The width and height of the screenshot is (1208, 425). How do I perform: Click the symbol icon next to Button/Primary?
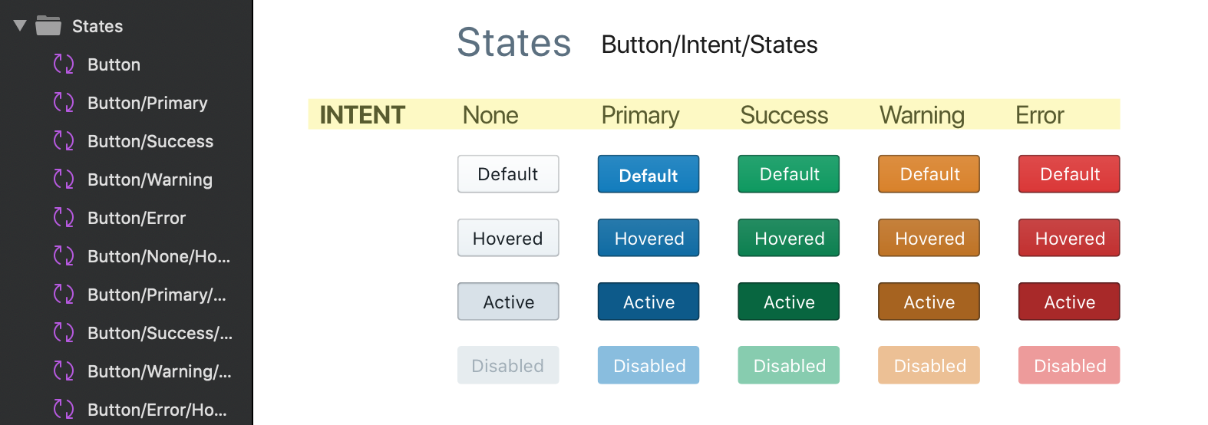(64, 102)
